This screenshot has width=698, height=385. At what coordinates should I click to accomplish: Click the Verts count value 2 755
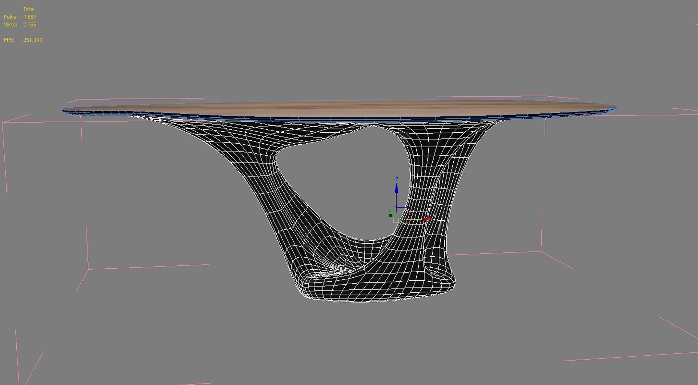tap(30, 25)
